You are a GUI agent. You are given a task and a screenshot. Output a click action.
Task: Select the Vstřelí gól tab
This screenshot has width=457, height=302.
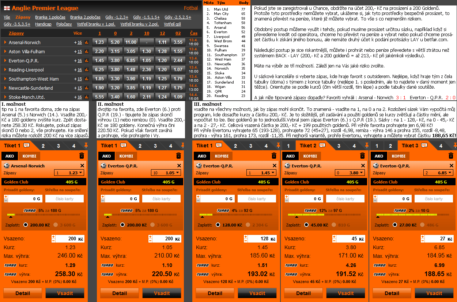172,24
